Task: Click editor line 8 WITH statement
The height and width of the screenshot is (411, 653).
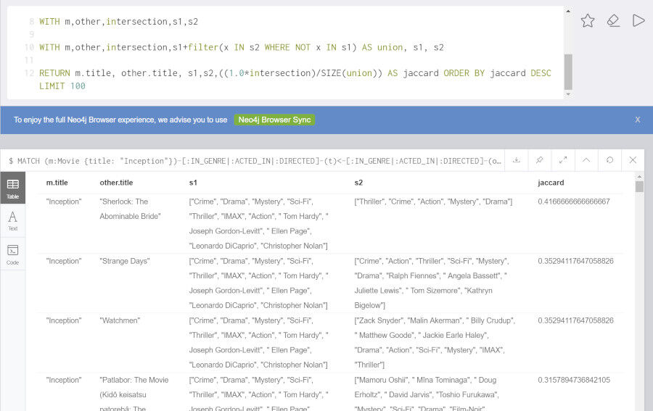Action: [x=118, y=22]
